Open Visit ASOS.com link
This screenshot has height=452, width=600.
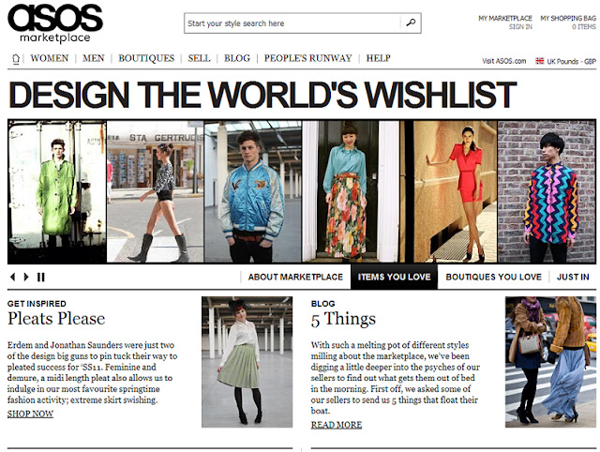point(504,61)
